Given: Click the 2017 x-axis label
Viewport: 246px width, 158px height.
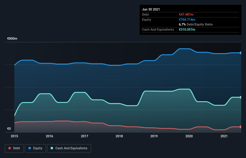Looking at the screenshot, I should (84, 136).
